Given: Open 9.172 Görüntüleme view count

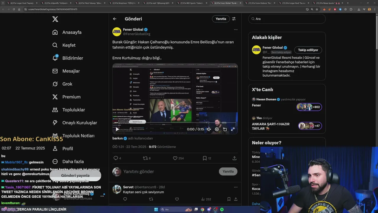Looking at the screenshot, I should (162, 147).
